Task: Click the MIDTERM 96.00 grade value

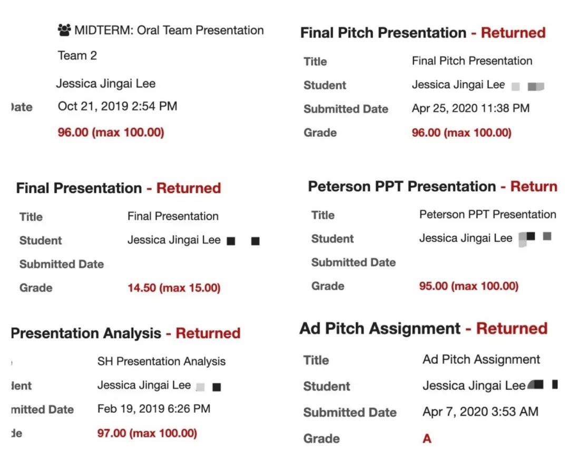Action: 111,132
